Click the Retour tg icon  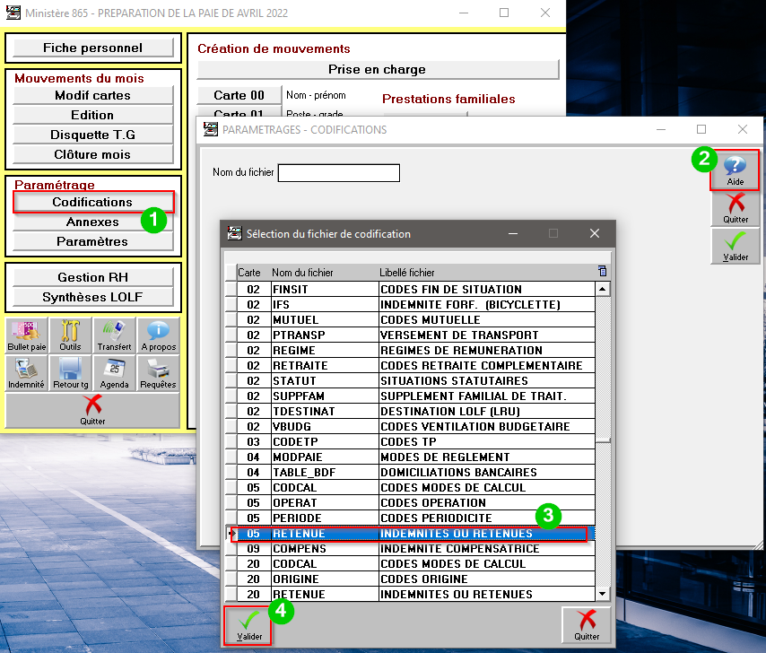pos(71,373)
